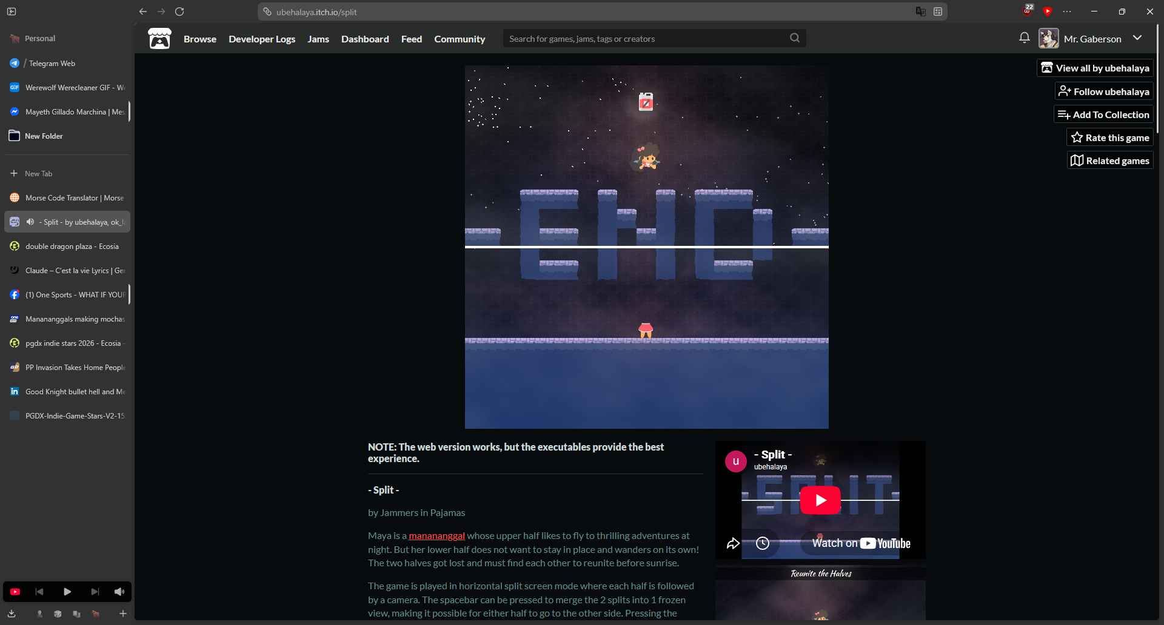Open the browser more options menu
This screenshot has width=1164, height=625.
(1067, 12)
